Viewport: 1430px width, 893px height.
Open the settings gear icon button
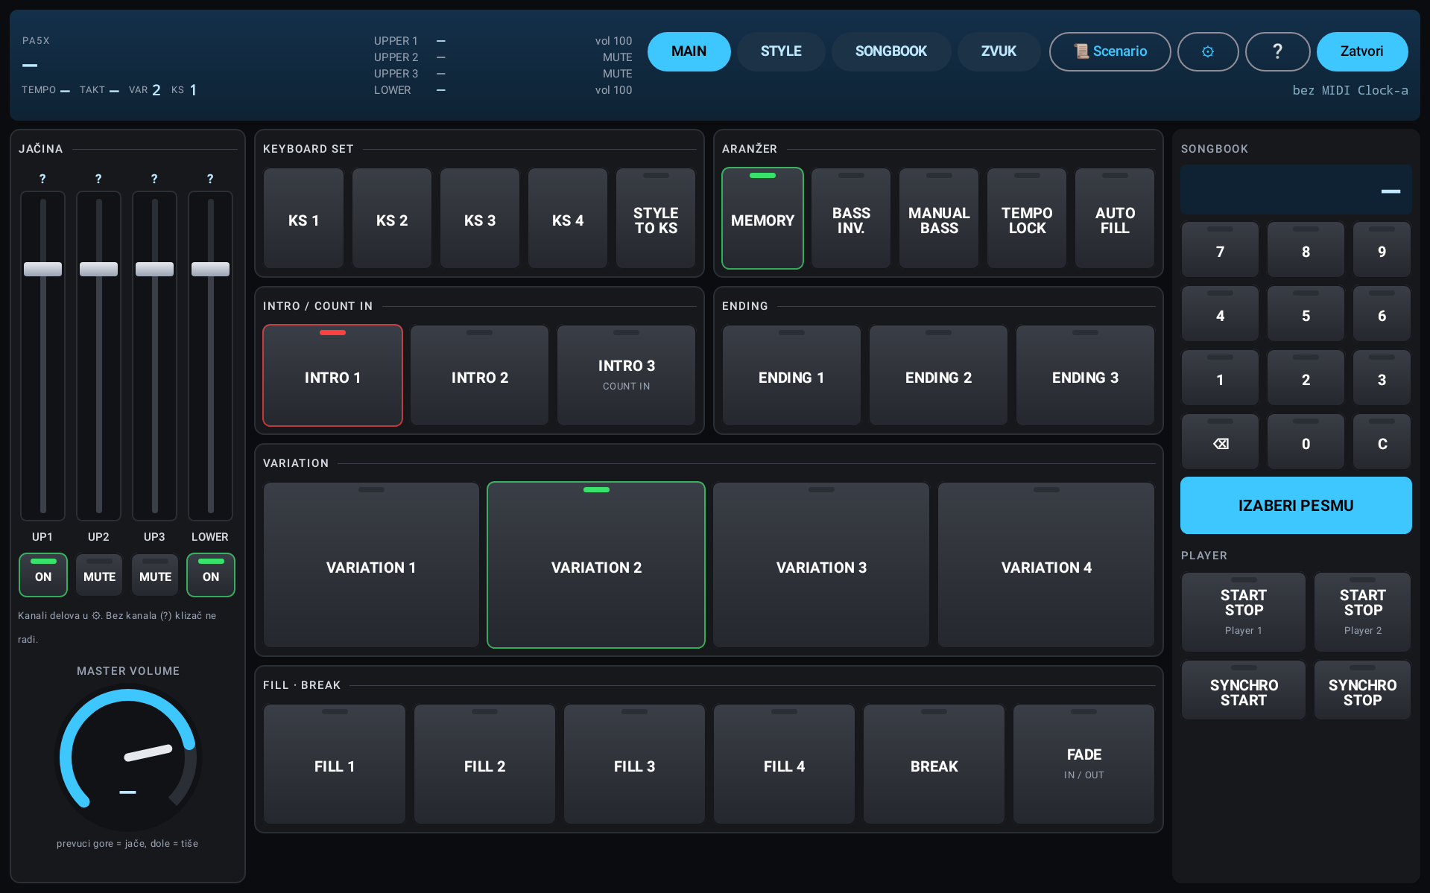point(1207,51)
